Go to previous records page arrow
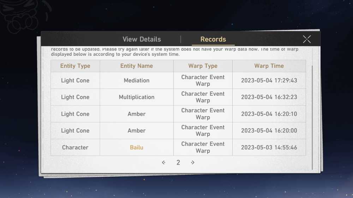Image resolution: width=353 pixels, height=198 pixels. tap(164, 162)
